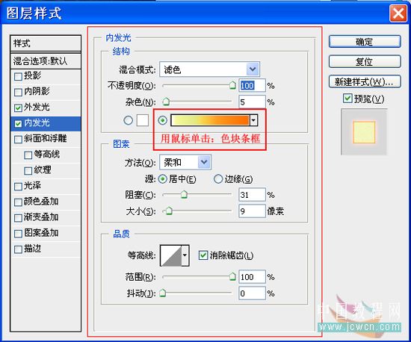
Task: Uncheck the 内发光 checkbox
Action: pos(18,124)
